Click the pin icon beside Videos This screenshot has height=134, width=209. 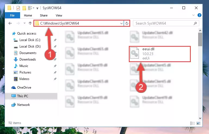coord(55,79)
